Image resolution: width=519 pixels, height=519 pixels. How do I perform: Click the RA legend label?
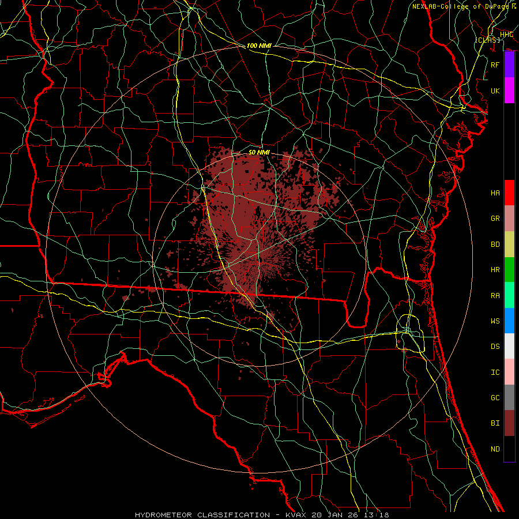[x=495, y=296]
